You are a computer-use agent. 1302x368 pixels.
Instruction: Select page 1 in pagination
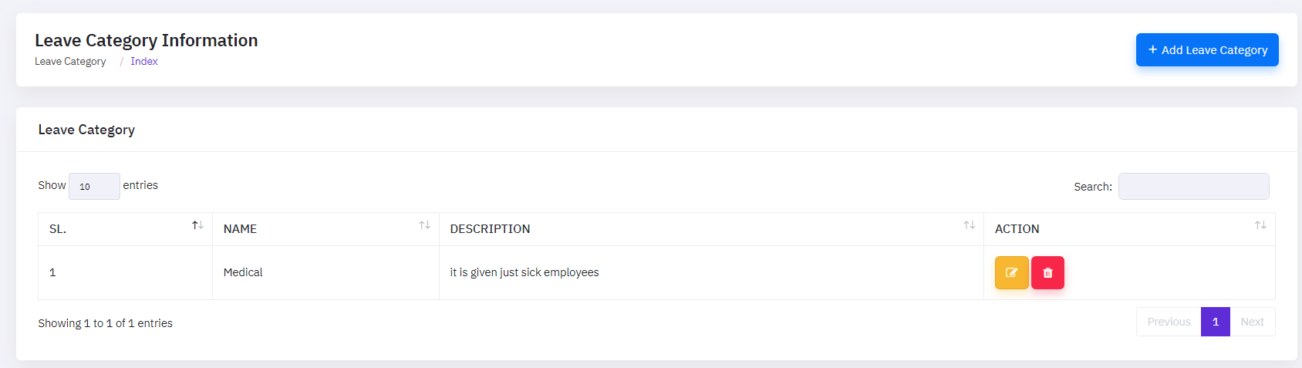coord(1215,322)
